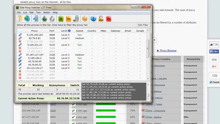Click the Facebook thumbs-up 7.8k counter
Image resolution: width=220 pixels, height=124 pixels.
214,45
